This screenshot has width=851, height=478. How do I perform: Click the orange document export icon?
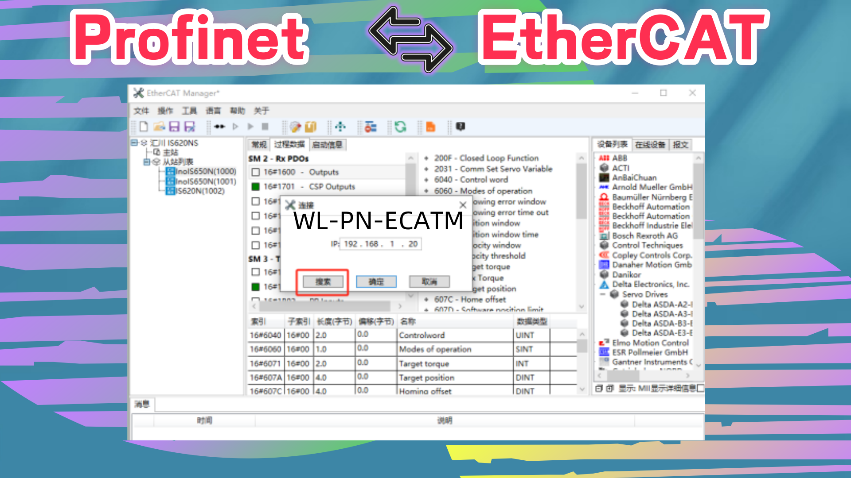[x=430, y=127]
